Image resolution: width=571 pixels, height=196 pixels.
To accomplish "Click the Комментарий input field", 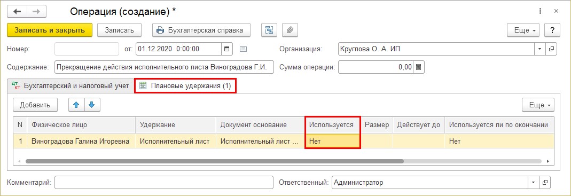I will click(x=164, y=182).
